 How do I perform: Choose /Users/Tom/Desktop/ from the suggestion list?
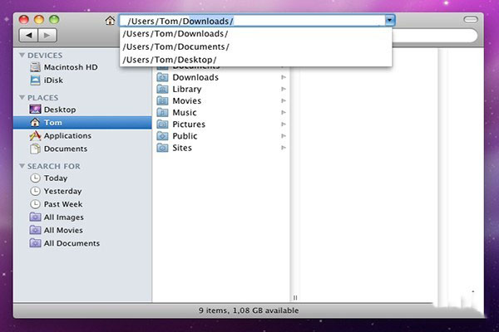pyautogui.click(x=256, y=60)
